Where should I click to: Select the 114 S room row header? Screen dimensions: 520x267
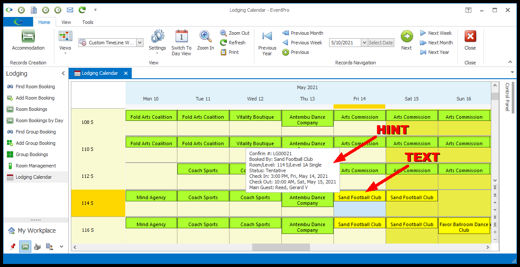[x=98, y=203]
